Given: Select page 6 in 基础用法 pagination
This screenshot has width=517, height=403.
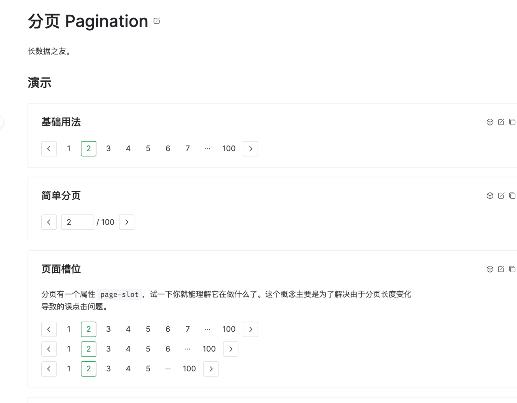Looking at the screenshot, I should pyautogui.click(x=168, y=149).
